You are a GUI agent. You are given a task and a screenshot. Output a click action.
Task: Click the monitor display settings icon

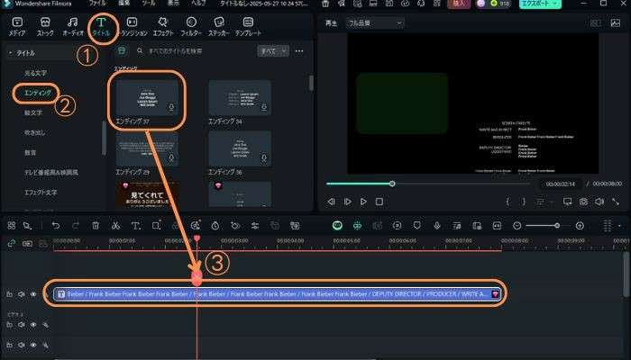pos(567,202)
